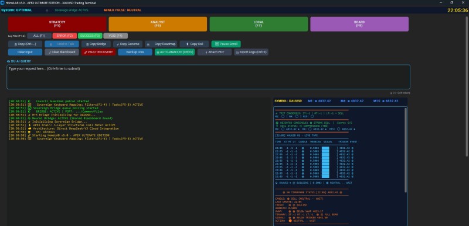Open the BOARD (F8) panel
The height and width of the screenshot is (226, 469).
click(x=359, y=24)
